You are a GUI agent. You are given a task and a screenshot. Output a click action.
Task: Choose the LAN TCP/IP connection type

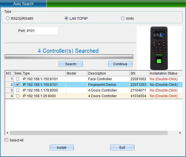[67, 19]
